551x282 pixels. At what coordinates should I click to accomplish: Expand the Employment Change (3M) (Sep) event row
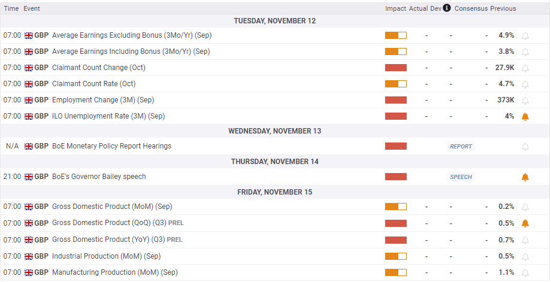click(103, 100)
